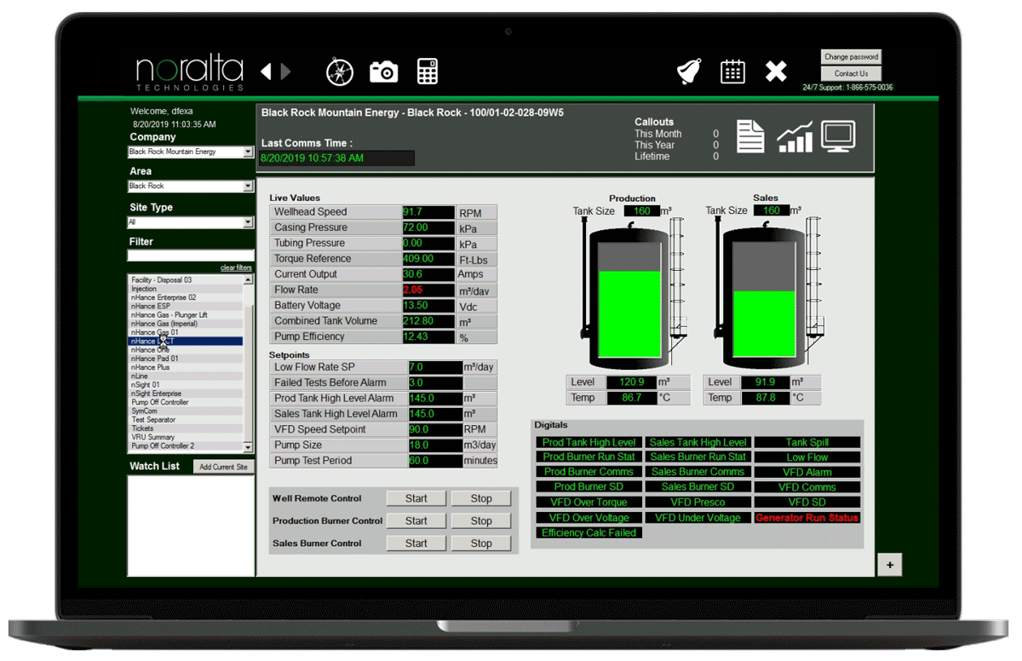Select nHance Gas (Imperial) in the site list
Image resolution: width=1022 pixels, height=661 pixels.
pyautogui.click(x=186, y=324)
